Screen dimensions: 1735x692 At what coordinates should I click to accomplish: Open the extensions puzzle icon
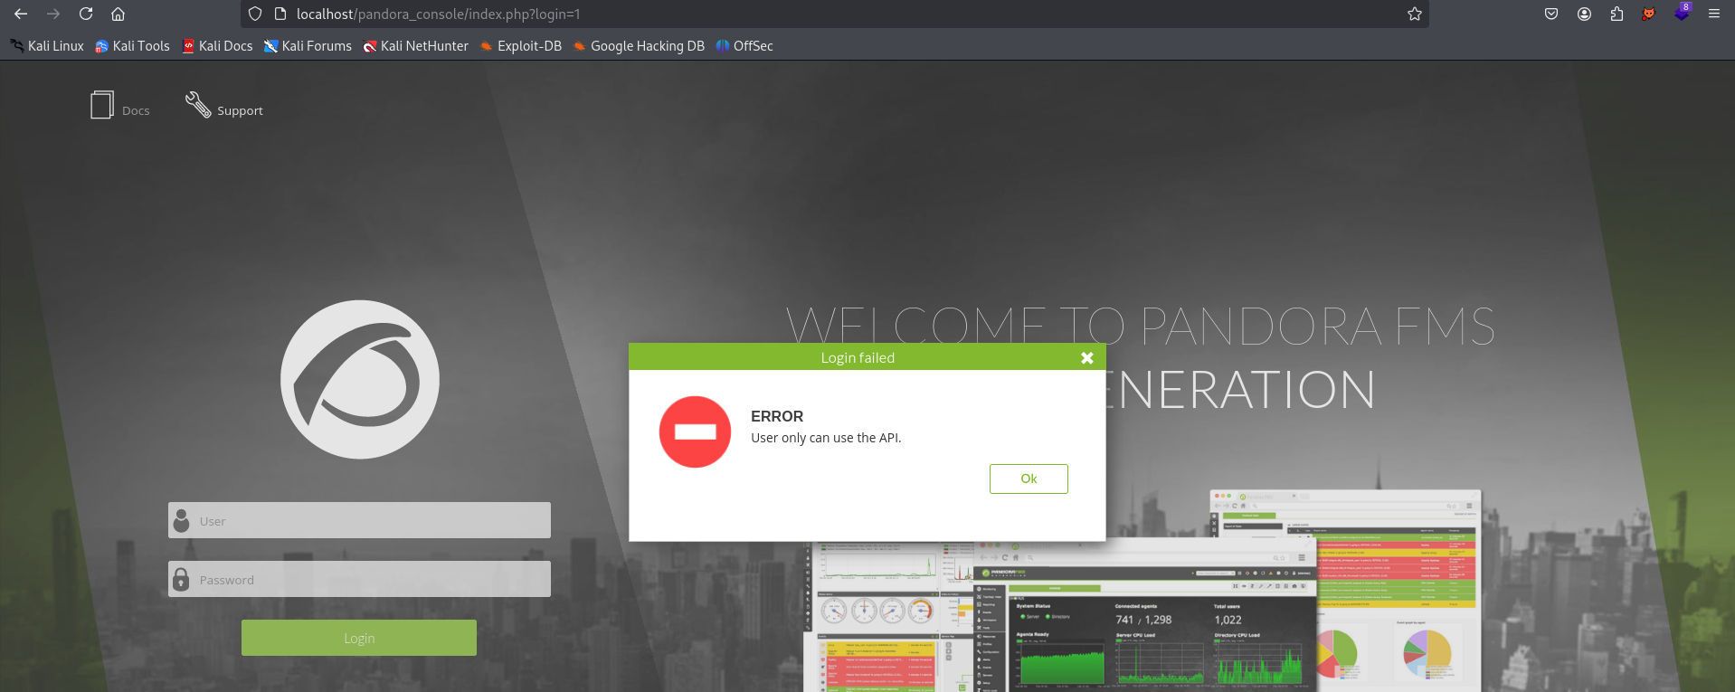click(x=1616, y=14)
